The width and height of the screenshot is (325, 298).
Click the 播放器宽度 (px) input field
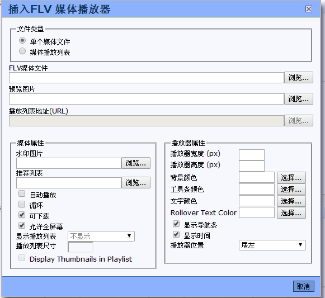252,155
